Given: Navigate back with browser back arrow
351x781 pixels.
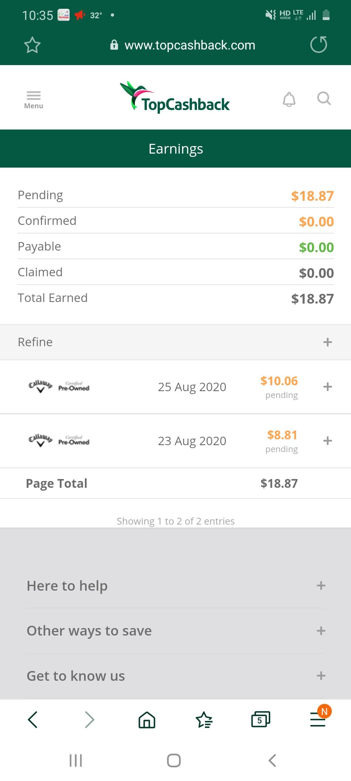Looking at the screenshot, I should tap(33, 719).
